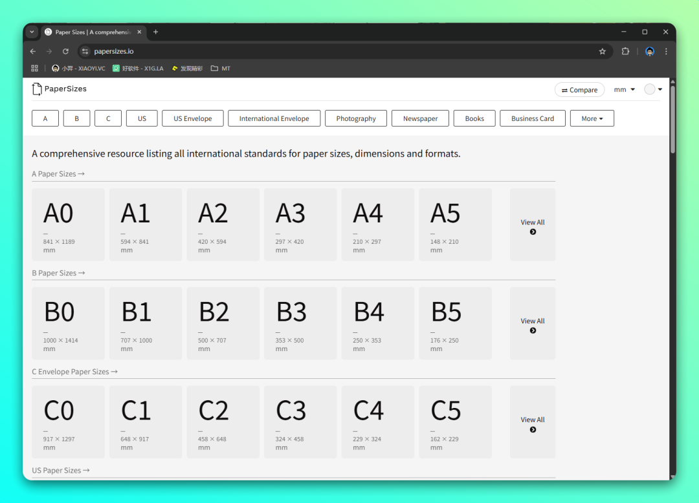Screen dimensions: 699x503
Task: Click the PaperSizes logo icon
Action: (x=37, y=89)
